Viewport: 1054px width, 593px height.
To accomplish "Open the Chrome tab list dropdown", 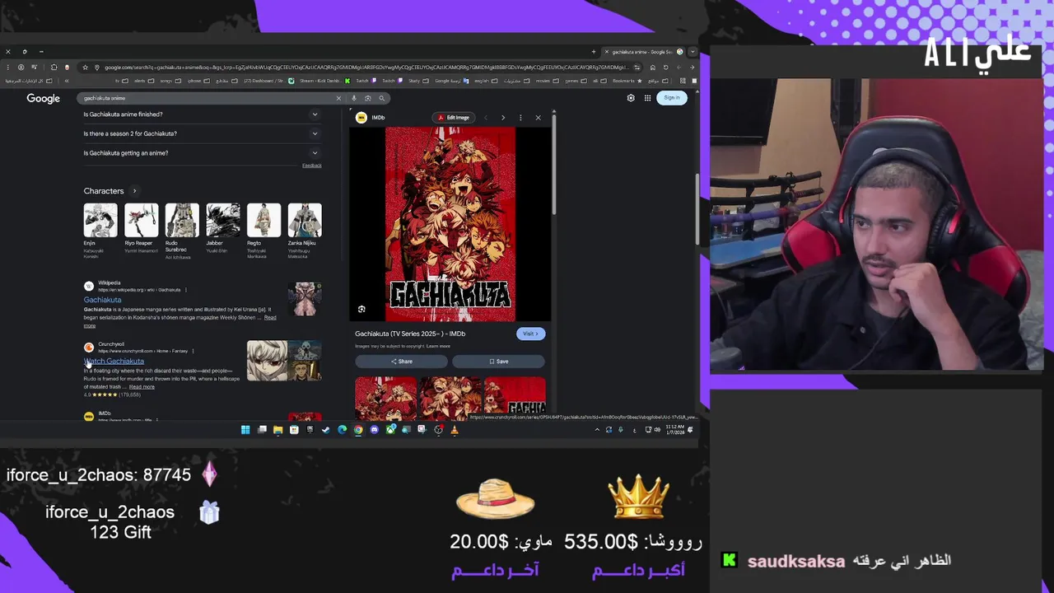I will click(693, 52).
